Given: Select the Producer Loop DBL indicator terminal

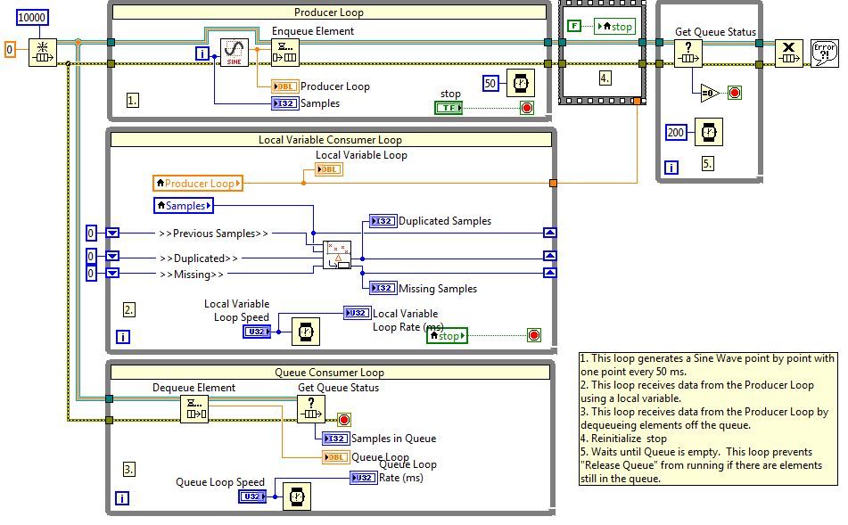Looking at the screenshot, I should (285, 86).
